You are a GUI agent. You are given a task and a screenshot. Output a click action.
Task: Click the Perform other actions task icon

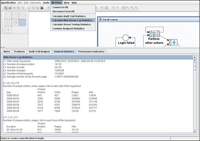click(x=154, y=34)
